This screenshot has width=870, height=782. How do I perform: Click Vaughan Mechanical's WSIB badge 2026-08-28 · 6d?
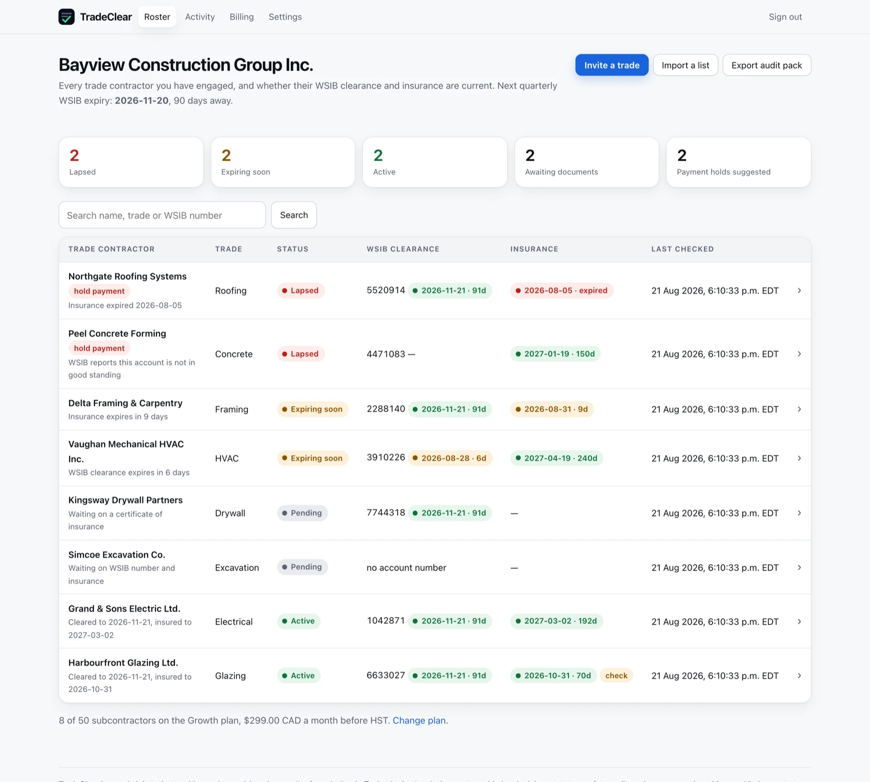pos(450,458)
